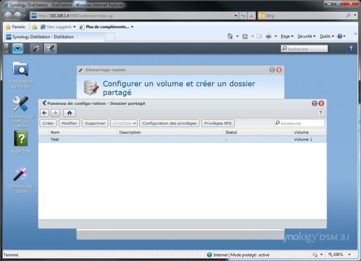The width and height of the screenshot is (361, 261).
Task: Open Navigateur de fichier desktop icon
Action: pyautogui.click(x=21, y=75)
